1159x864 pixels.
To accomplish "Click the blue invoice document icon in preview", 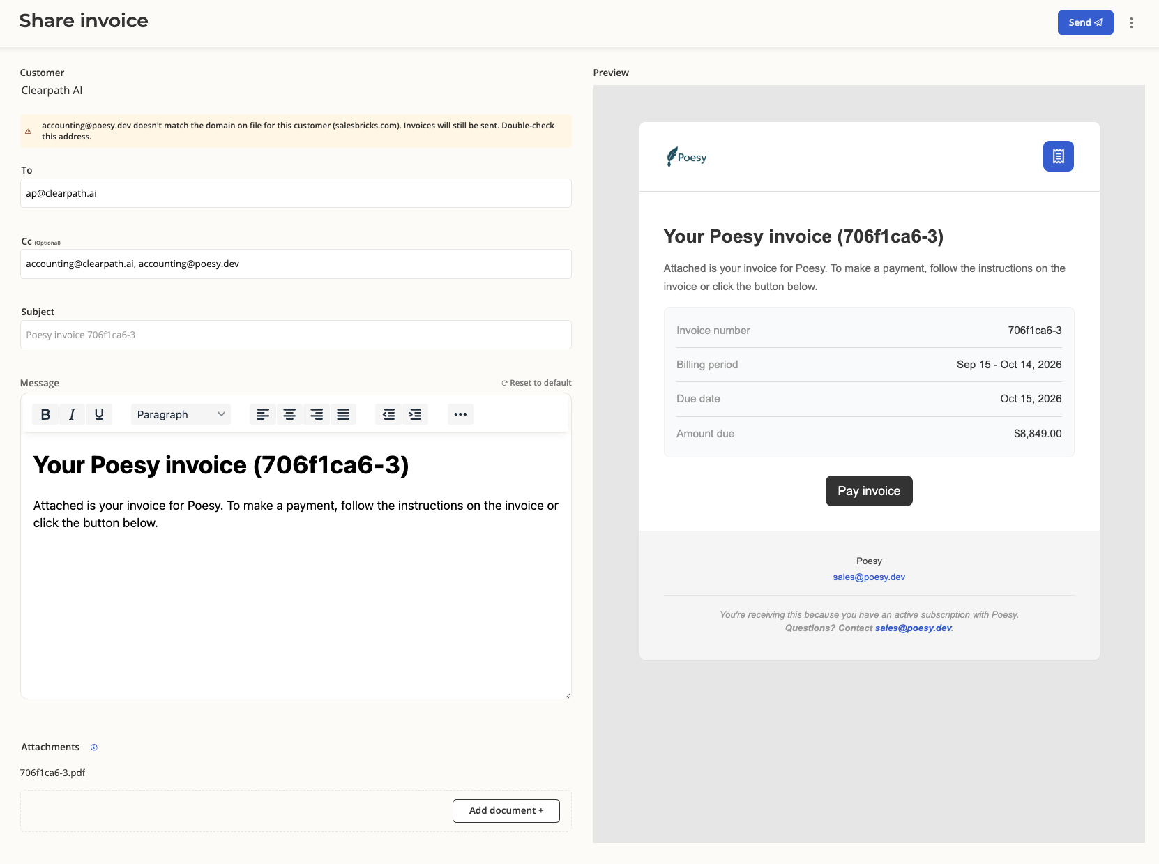I will click(1058, 156).
